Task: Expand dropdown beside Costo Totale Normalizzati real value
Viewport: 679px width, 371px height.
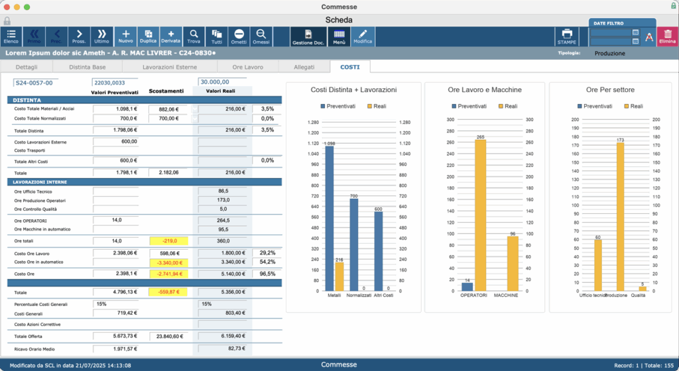Action: tap(195, 119)
